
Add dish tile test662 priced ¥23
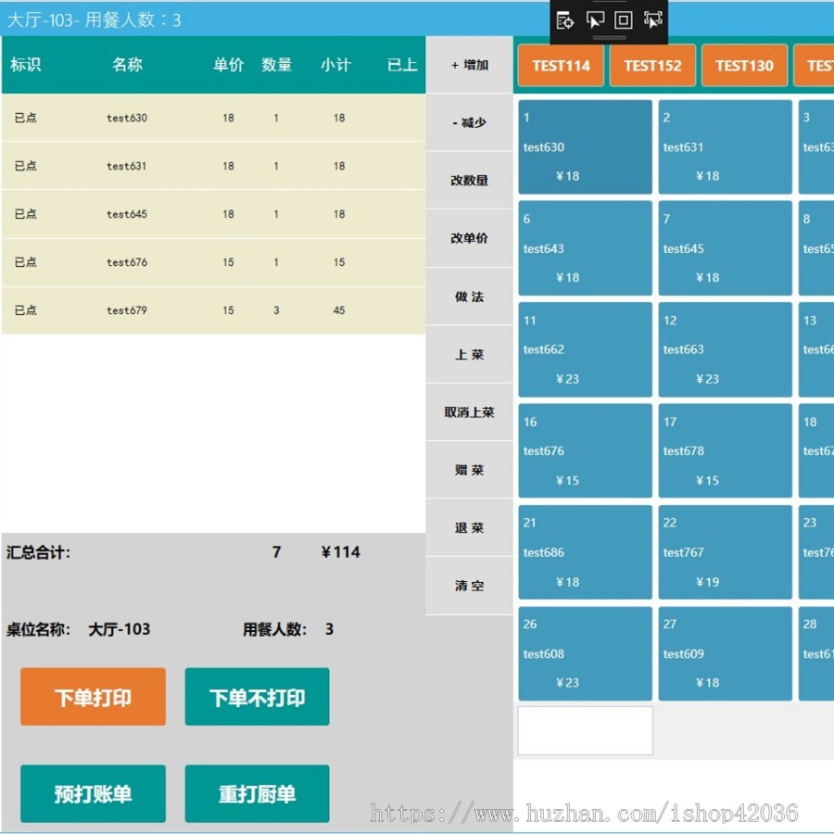(585, 349)
